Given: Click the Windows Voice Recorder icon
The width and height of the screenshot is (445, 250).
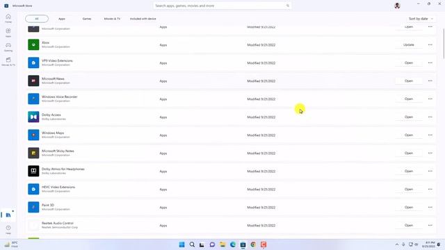Looking at the screenshot, I should click(33, 99).
